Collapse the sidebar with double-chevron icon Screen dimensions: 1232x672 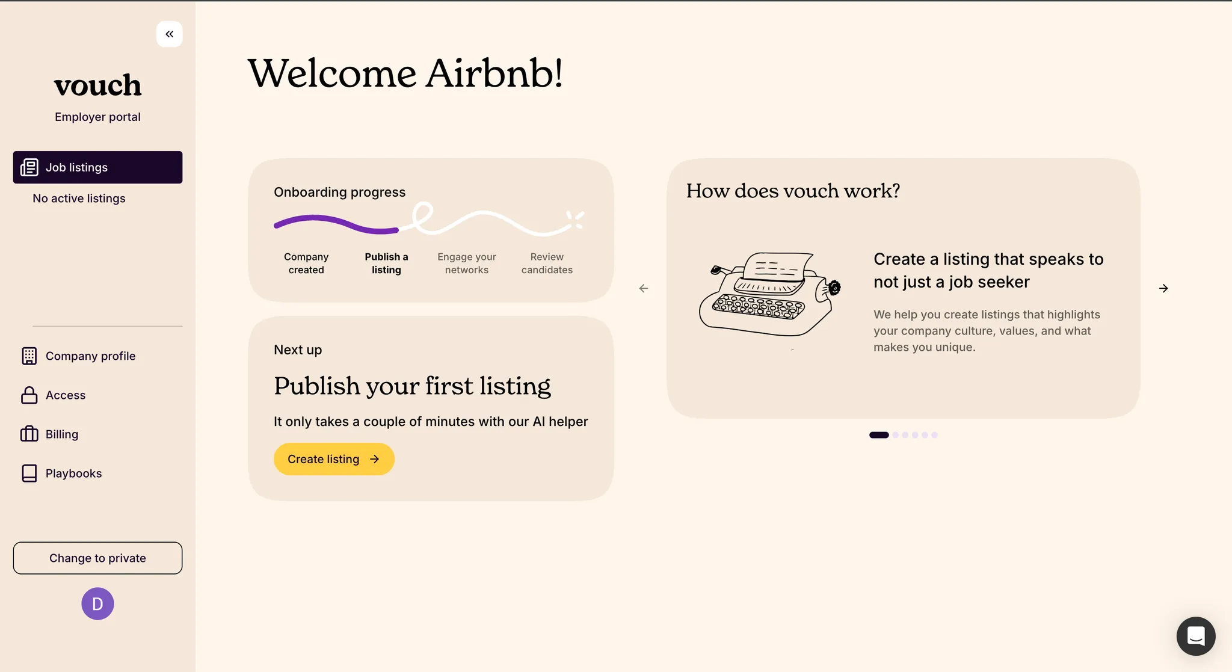click(x=169, y=34)
